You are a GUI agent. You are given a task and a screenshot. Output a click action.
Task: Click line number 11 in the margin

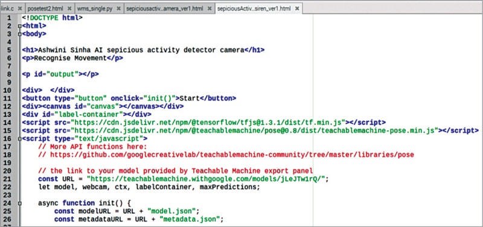tap(7, 98)
